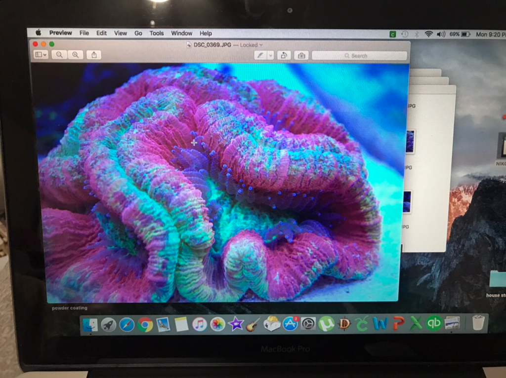This screenshot has width=506, height=378.
Task: Launch uTorrent from the Dock
Action: [326, 324]
